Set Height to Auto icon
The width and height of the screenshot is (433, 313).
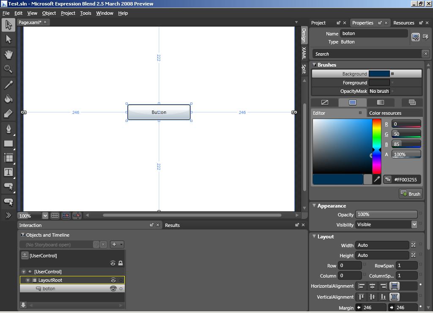coord(413,255)
